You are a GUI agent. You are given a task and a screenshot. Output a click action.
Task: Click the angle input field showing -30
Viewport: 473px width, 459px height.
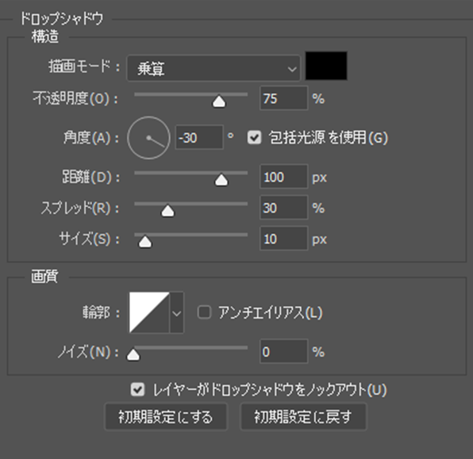pyautogui.click(x=199, y=137)
